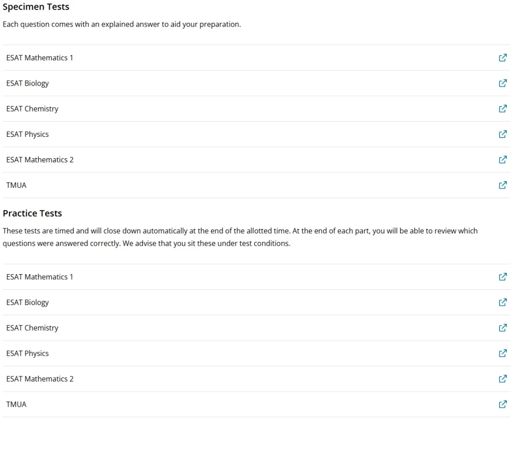Open ESAT Mathematics 2 practice test text

point(40,379)
